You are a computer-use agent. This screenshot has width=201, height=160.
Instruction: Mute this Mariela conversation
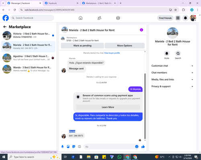(167, 54)
